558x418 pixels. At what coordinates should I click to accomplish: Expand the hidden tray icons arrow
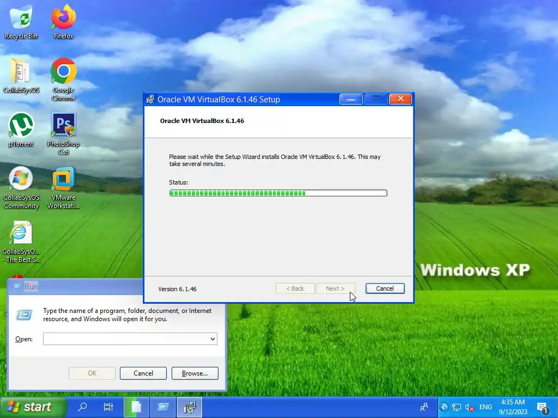(x=444, y=407)
